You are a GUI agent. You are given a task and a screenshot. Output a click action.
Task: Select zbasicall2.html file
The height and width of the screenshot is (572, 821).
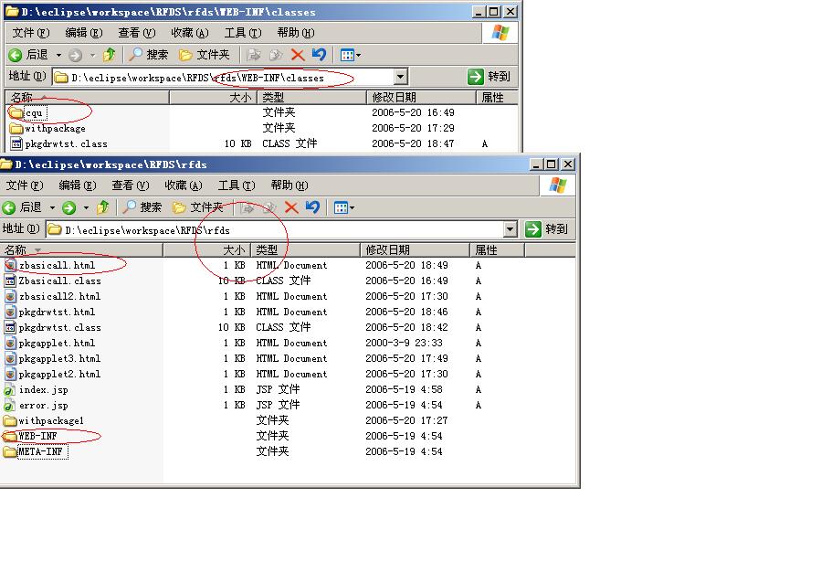(x=53, y=296)
